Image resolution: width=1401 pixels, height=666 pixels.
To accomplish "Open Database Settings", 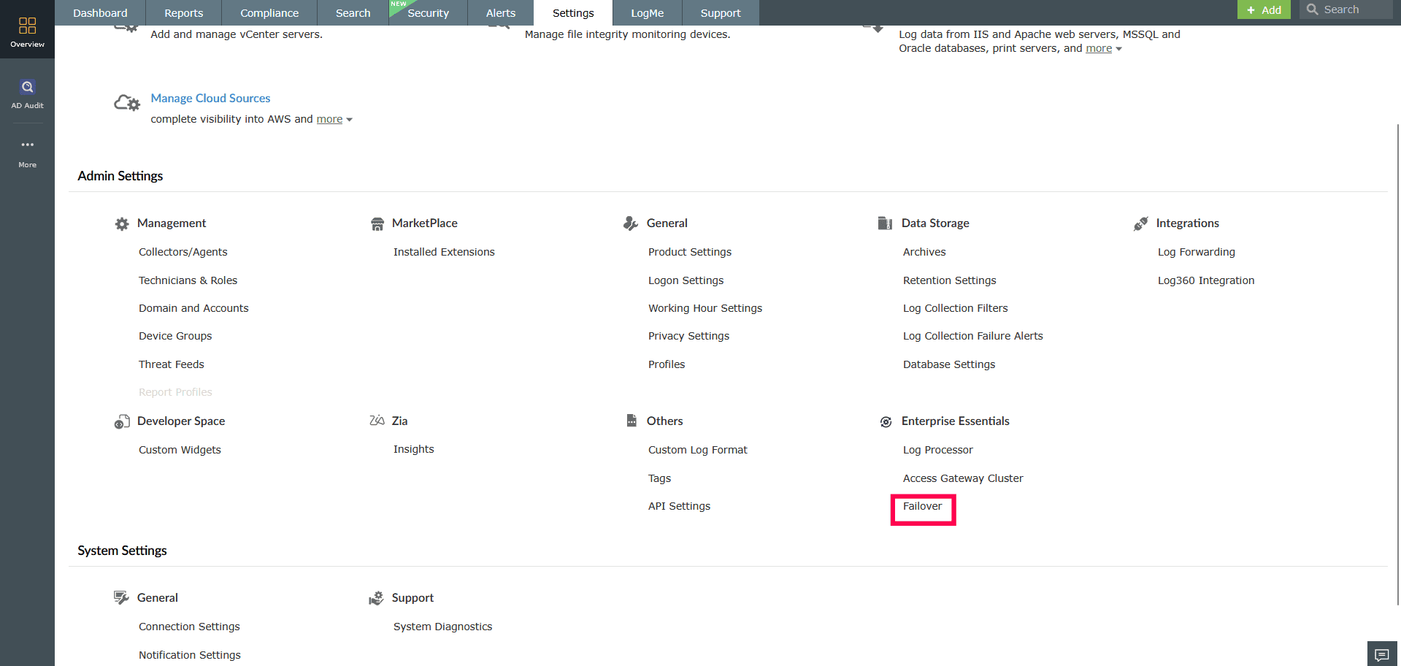I will pyautogui.click(x=949, y=364).
